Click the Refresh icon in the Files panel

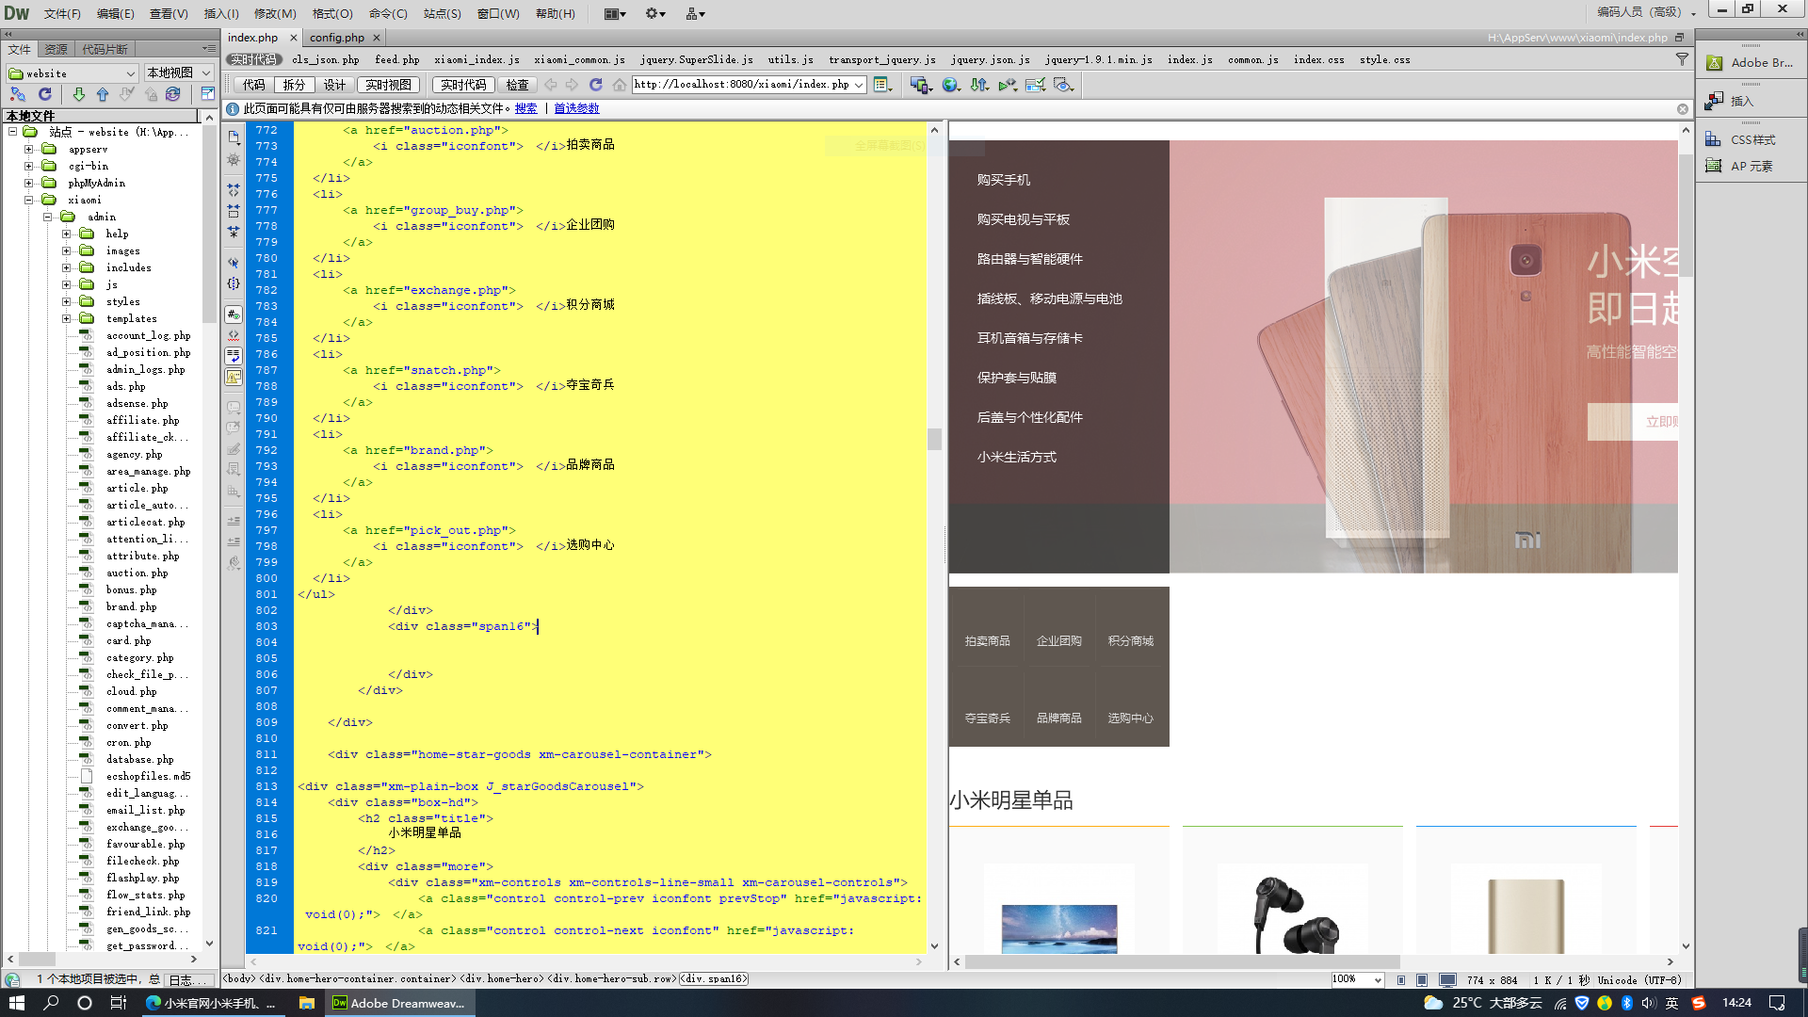click(x=44, y=94)
